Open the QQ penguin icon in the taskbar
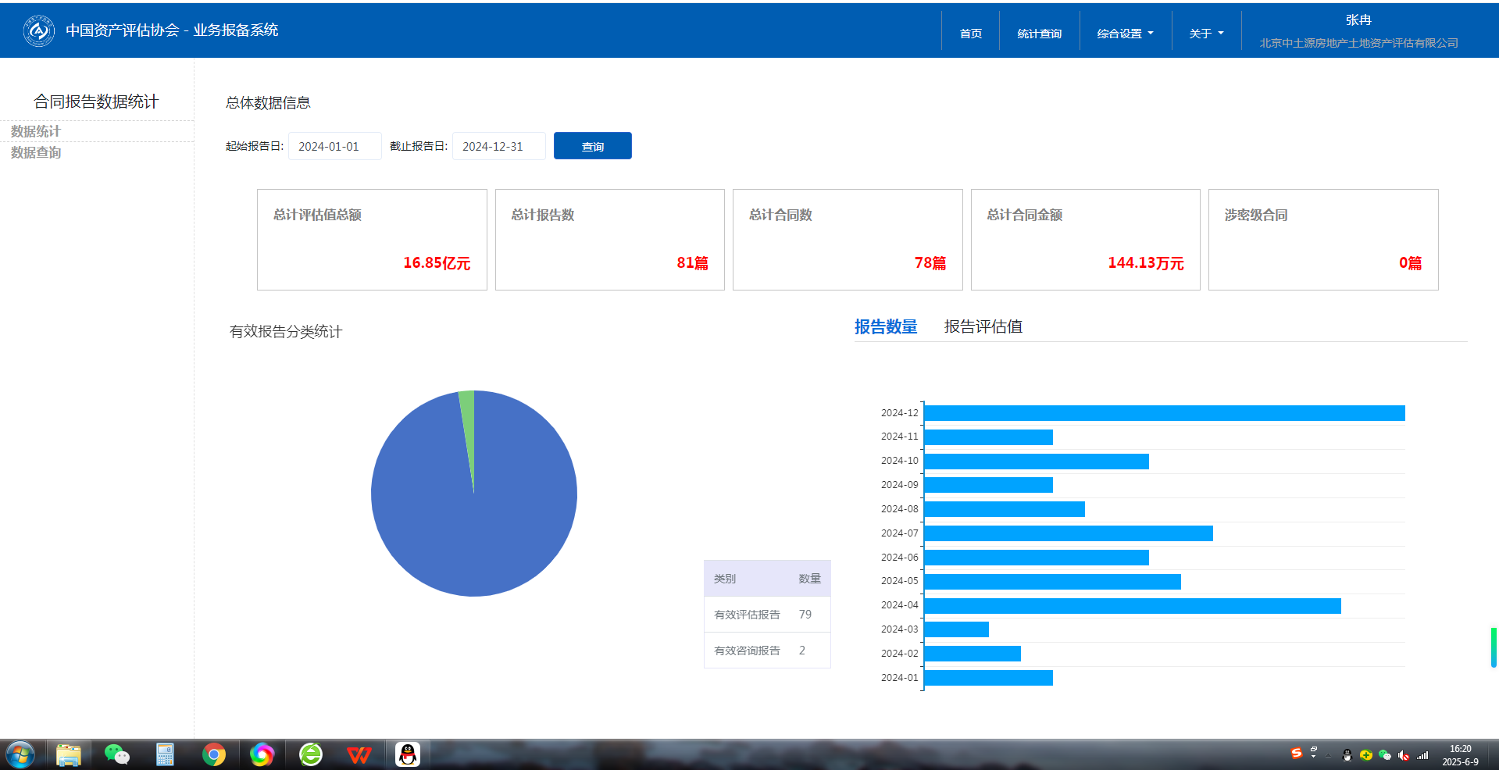Image resolution: width=1499 pixels, height=770 pixels. click(407, 754)
